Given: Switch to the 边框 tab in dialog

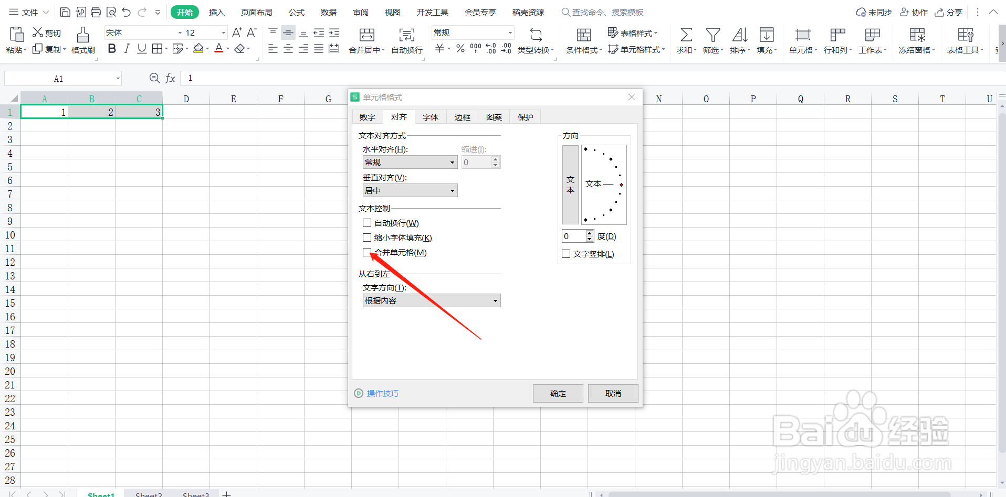Looking at the screenshot, I should [x=463, y=117].
